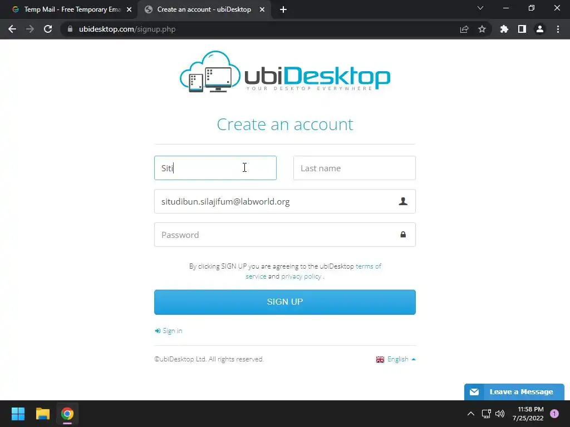The image size is (570, 427).
Task: Switch to the Temp Mail tab
Action: point(69,10)
